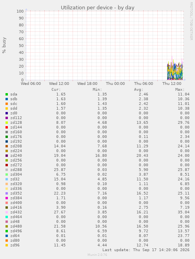The height and width of the screenshot is (259, 195).
Task: Click the 'zd208' device label
Action: click(16, 146)
